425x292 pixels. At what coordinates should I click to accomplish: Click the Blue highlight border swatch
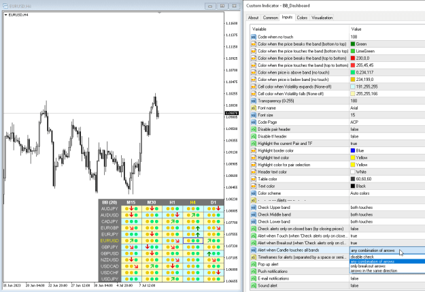353,150
